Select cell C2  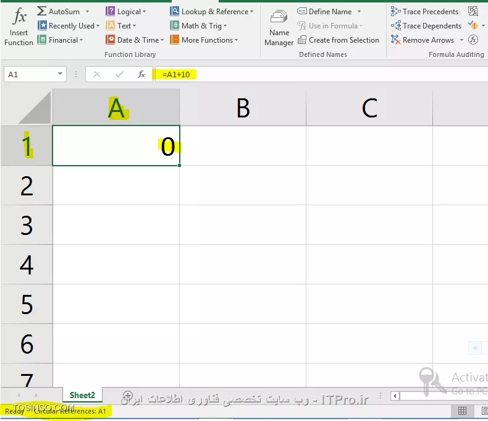(x=369, y=185)
